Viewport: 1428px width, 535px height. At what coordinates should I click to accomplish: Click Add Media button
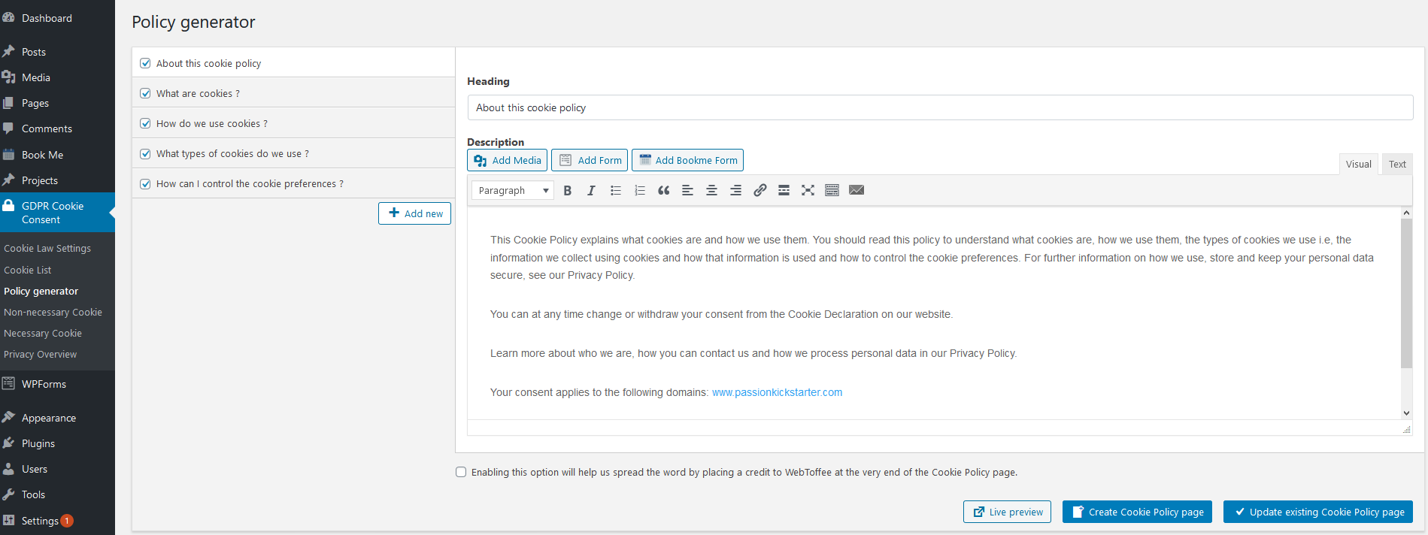click(507, 160)
